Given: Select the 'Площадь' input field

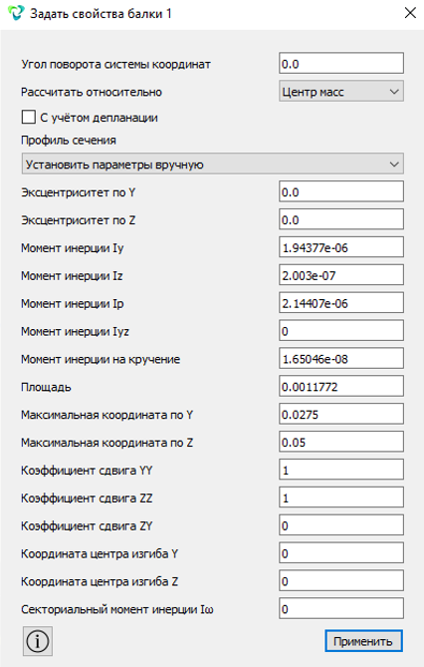Looking at the screenshot, I should click(341, 386).
